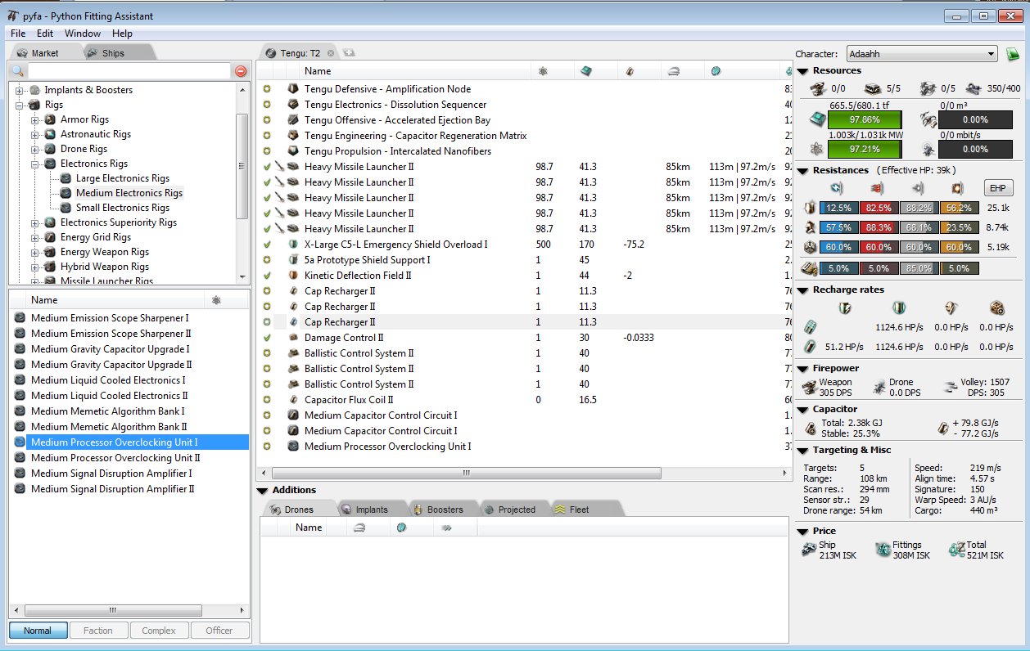
Task: Open the File menu
Action: [18, 34]
